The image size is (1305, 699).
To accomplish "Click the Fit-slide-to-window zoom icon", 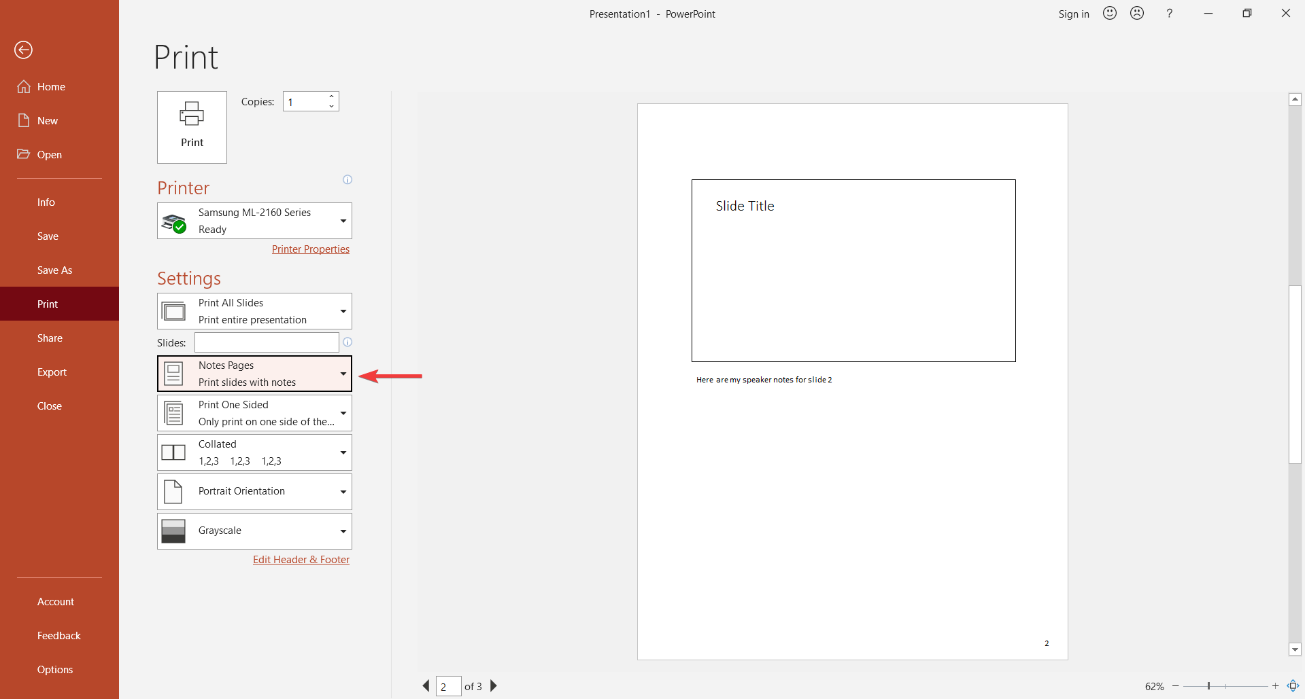I will click(x=1291, y=686).
